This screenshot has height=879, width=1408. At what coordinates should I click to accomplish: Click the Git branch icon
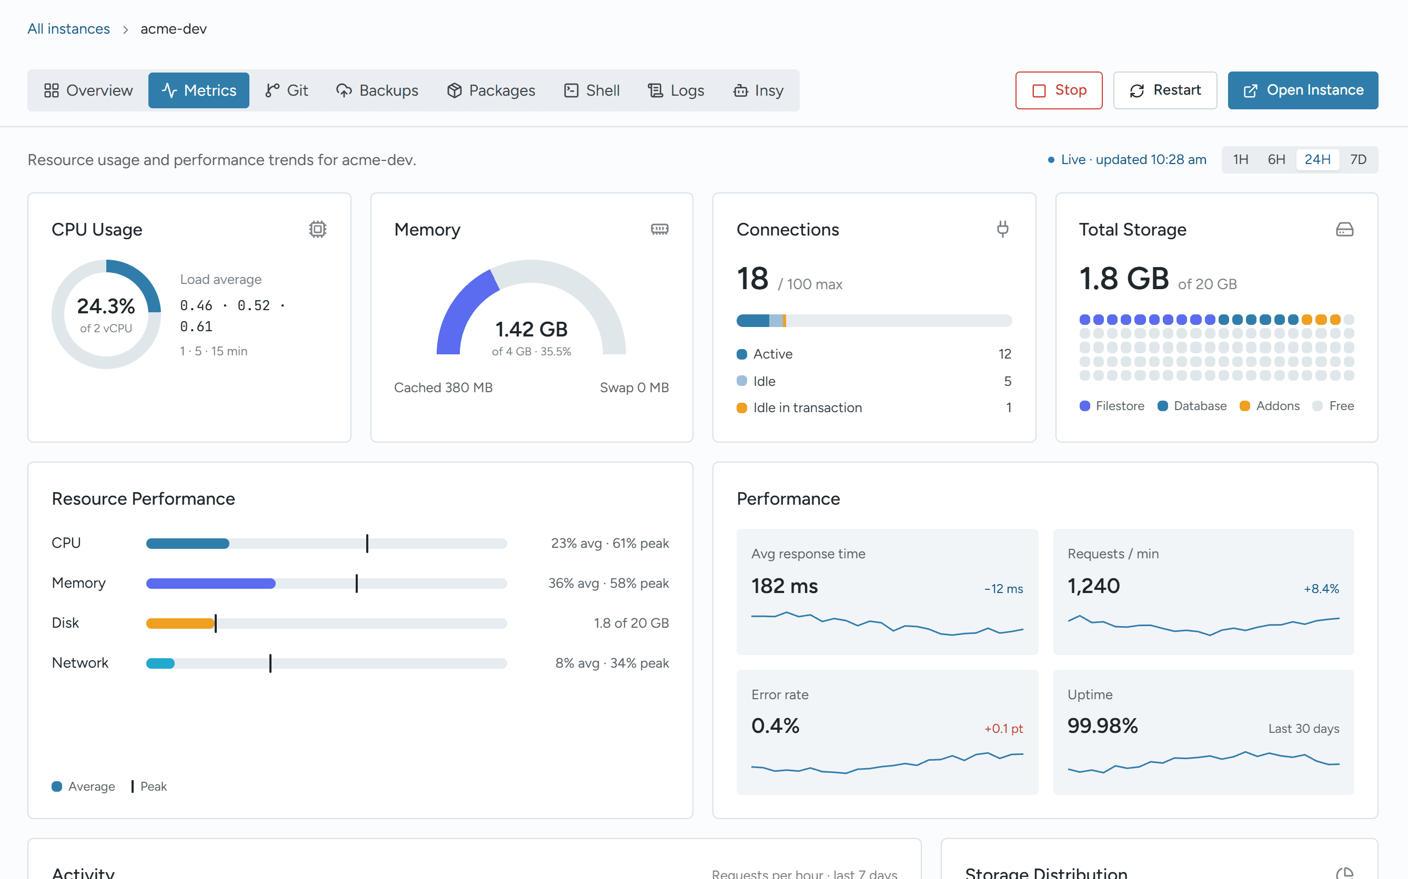click(273, 90)
